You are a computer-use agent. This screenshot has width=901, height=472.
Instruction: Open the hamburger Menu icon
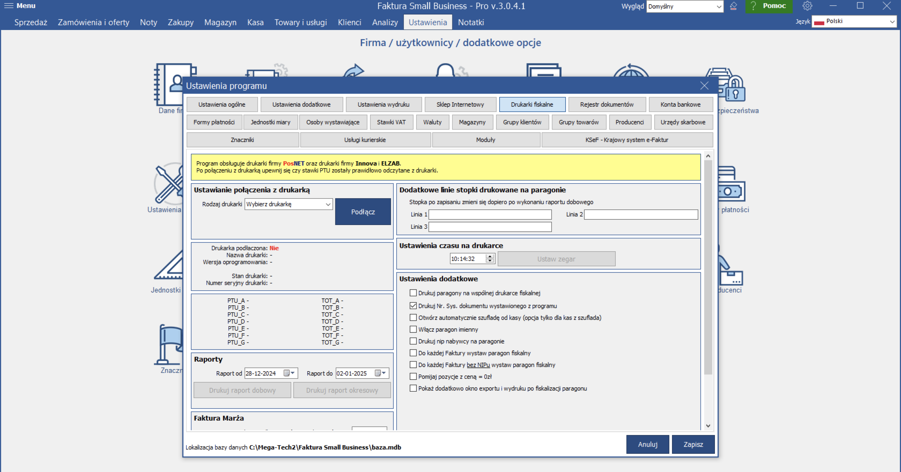(8, 6)
